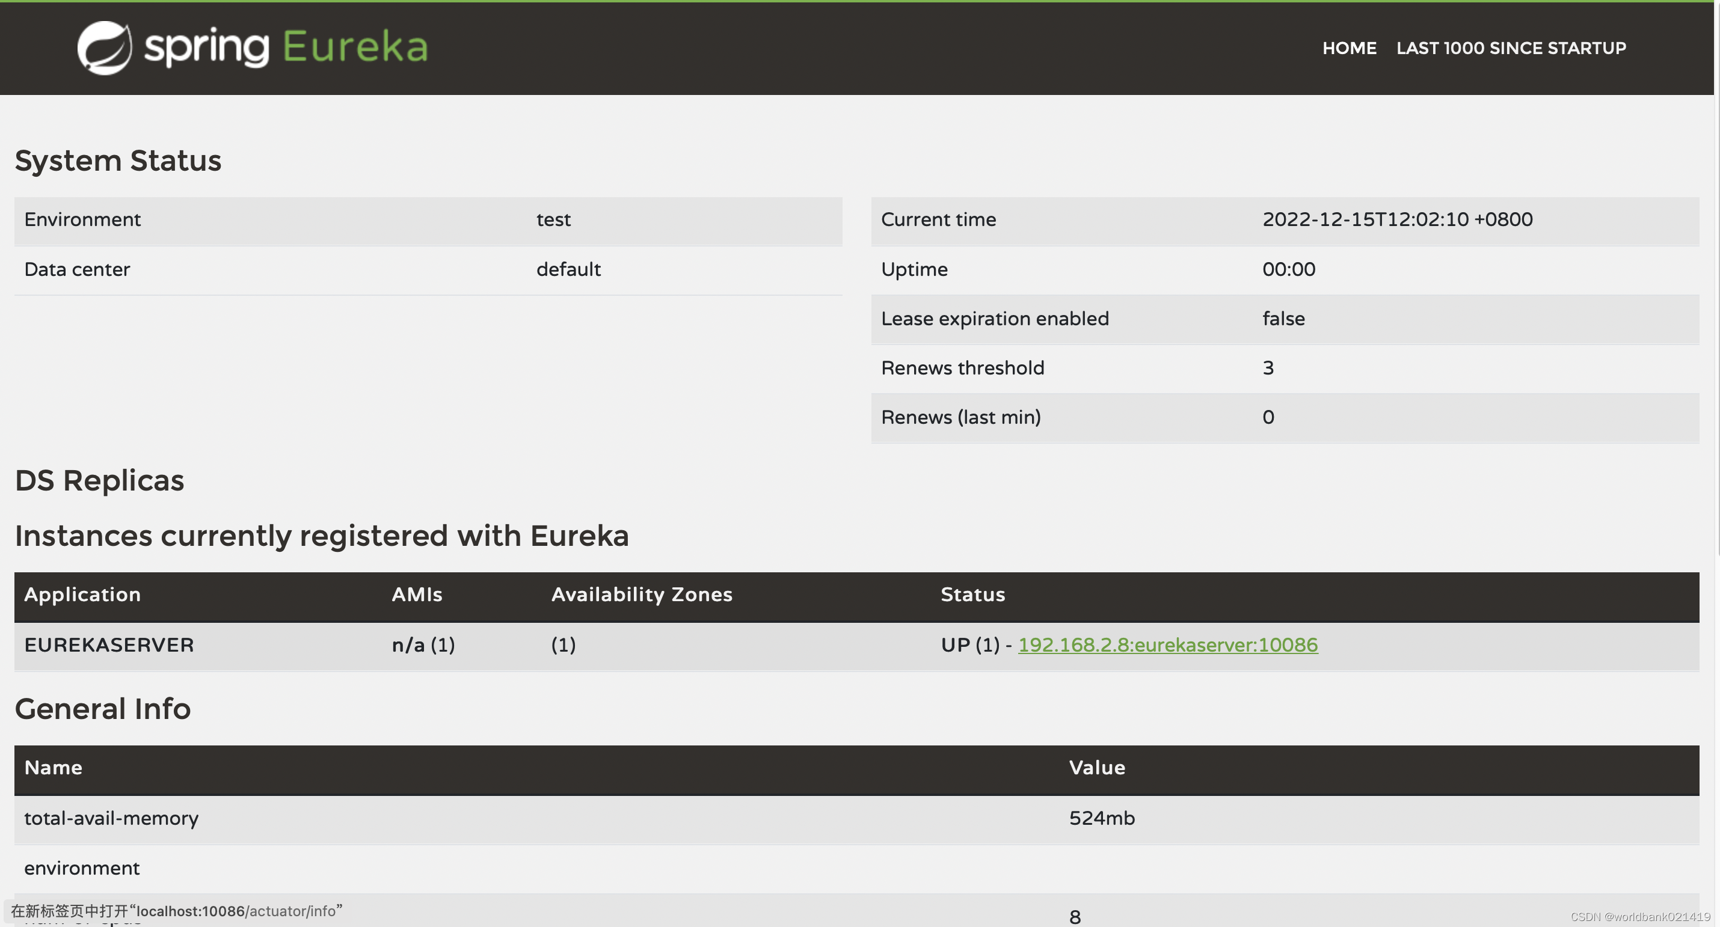
Task: Select the System Status heading
Action: tap(118, 161)
